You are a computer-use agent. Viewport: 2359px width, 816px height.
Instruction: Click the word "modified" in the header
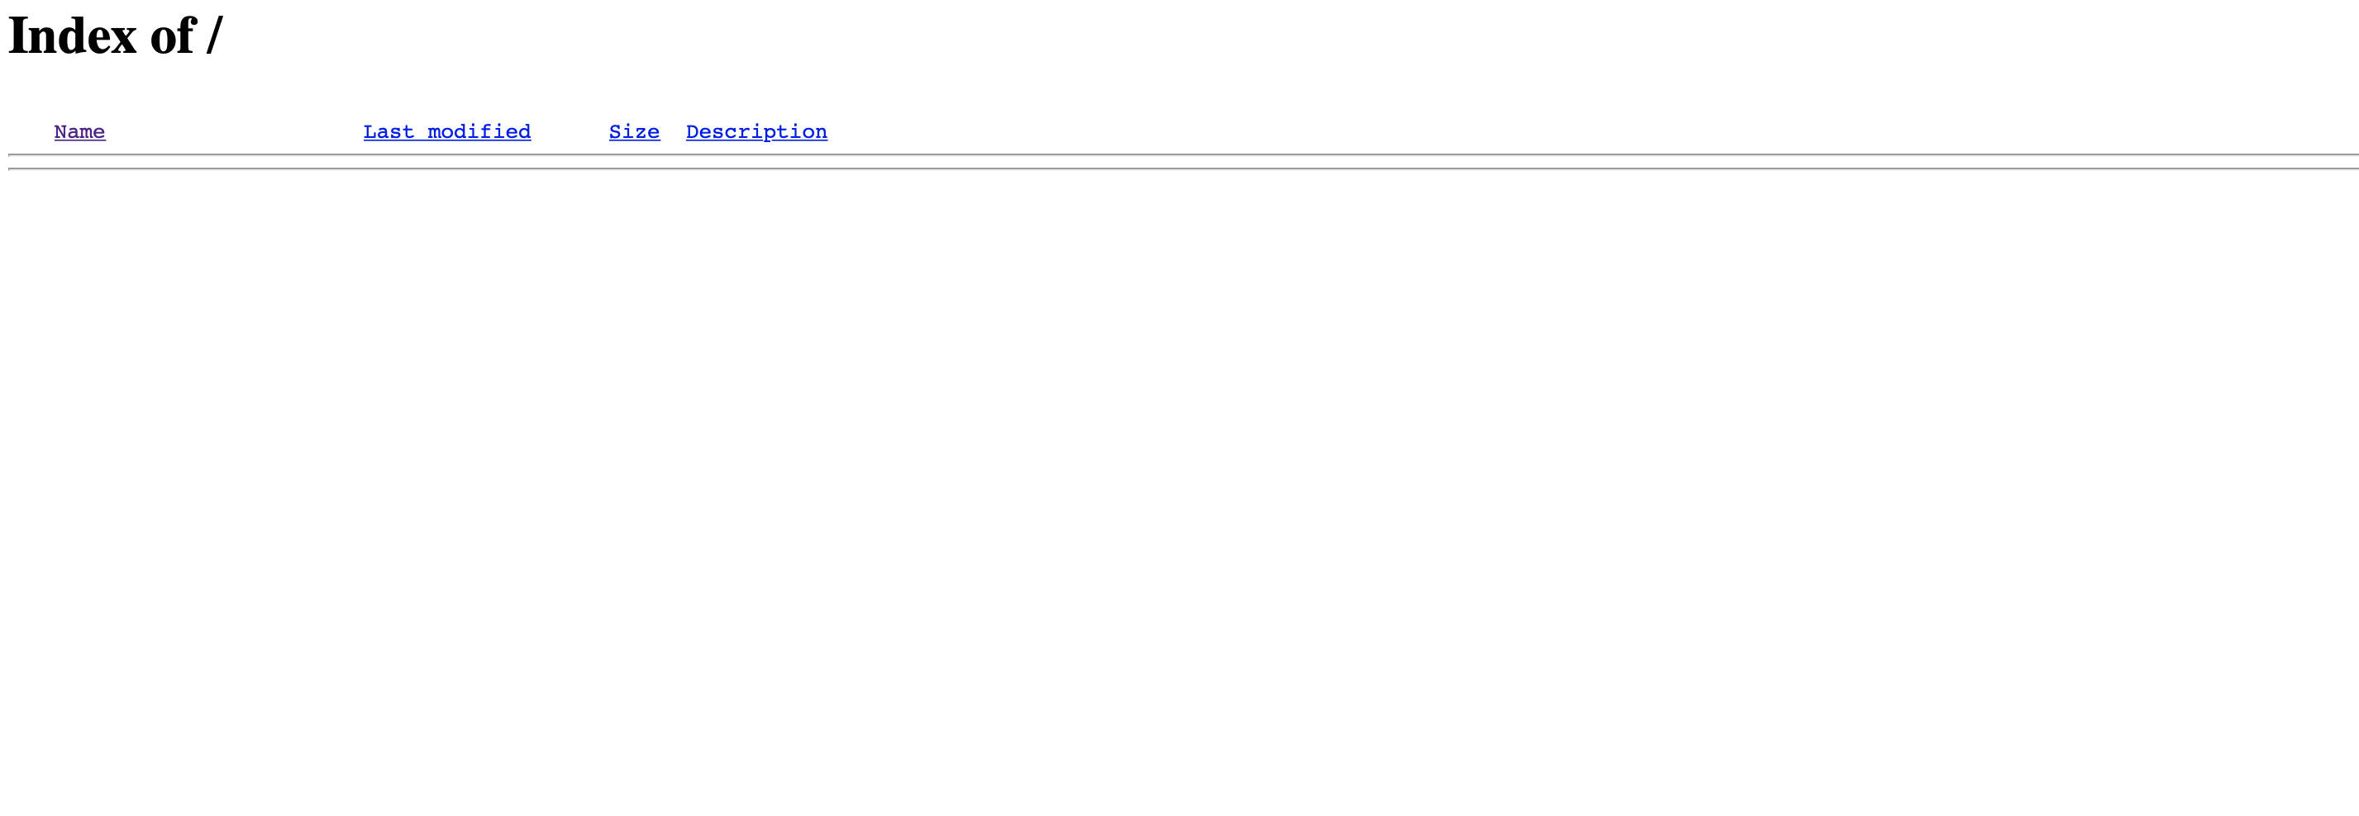(479, 131)
